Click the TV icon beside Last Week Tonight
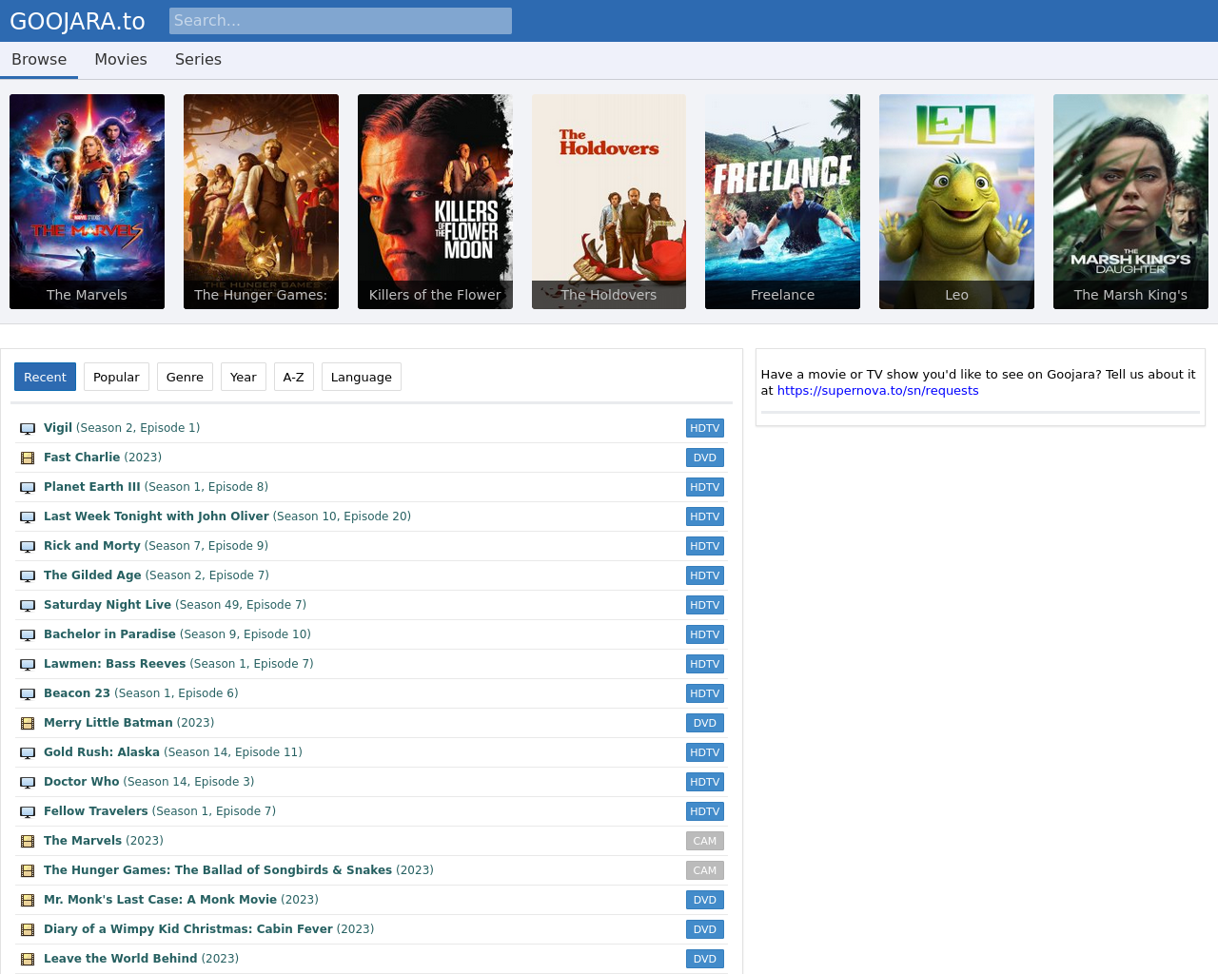 [x=28, y=517]
